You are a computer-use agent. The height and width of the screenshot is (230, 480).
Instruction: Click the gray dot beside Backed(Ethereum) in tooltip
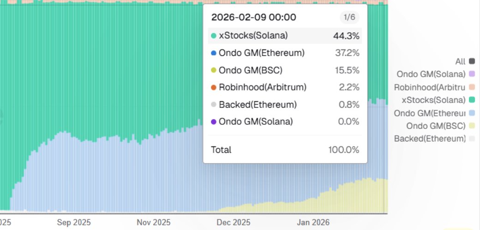click(x=213, y=105)
